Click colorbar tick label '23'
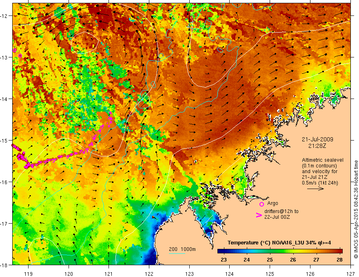The image size is (359, 277). [x=224, y=259]
